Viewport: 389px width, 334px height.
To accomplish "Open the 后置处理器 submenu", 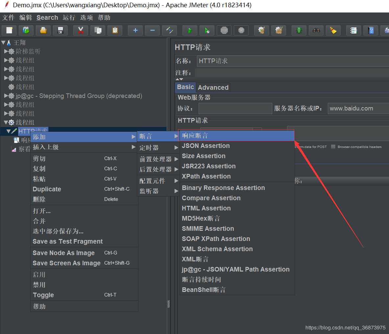I will pyautogui.click(x=158, y=169).
